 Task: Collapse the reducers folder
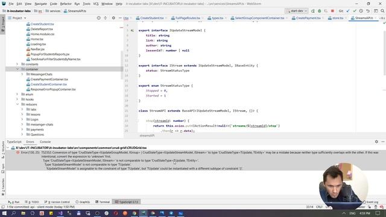pyautogui.click(x=17, y=104)
